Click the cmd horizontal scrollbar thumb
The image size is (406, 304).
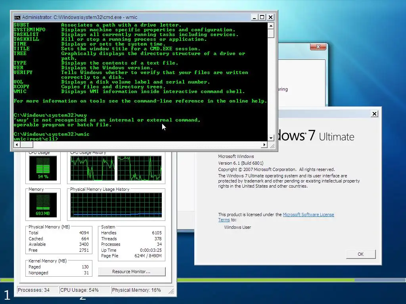click(27, 145)
